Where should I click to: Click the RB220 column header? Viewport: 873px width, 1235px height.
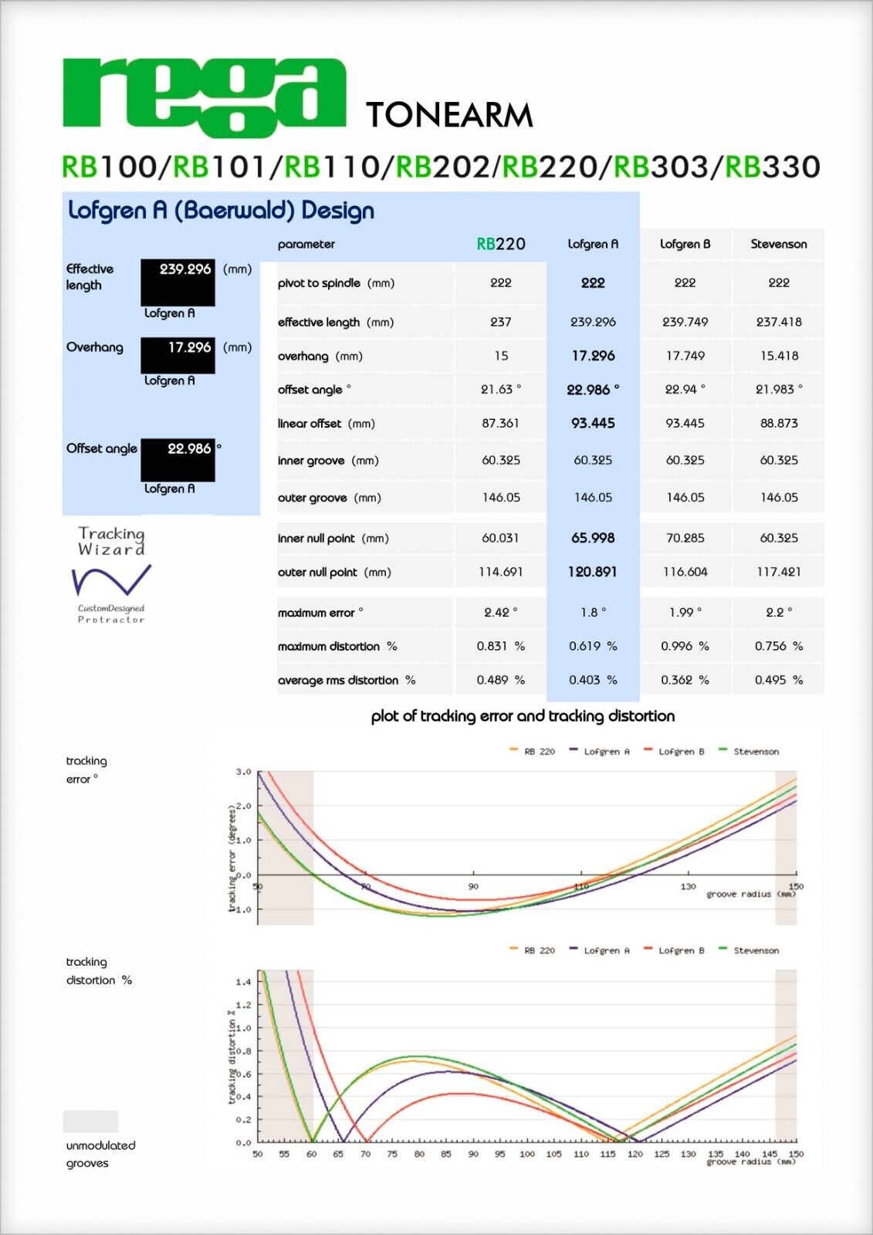501,244
